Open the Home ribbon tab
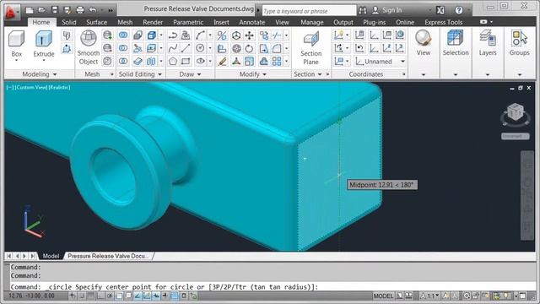The image size is (540, 304). (41, 22)
